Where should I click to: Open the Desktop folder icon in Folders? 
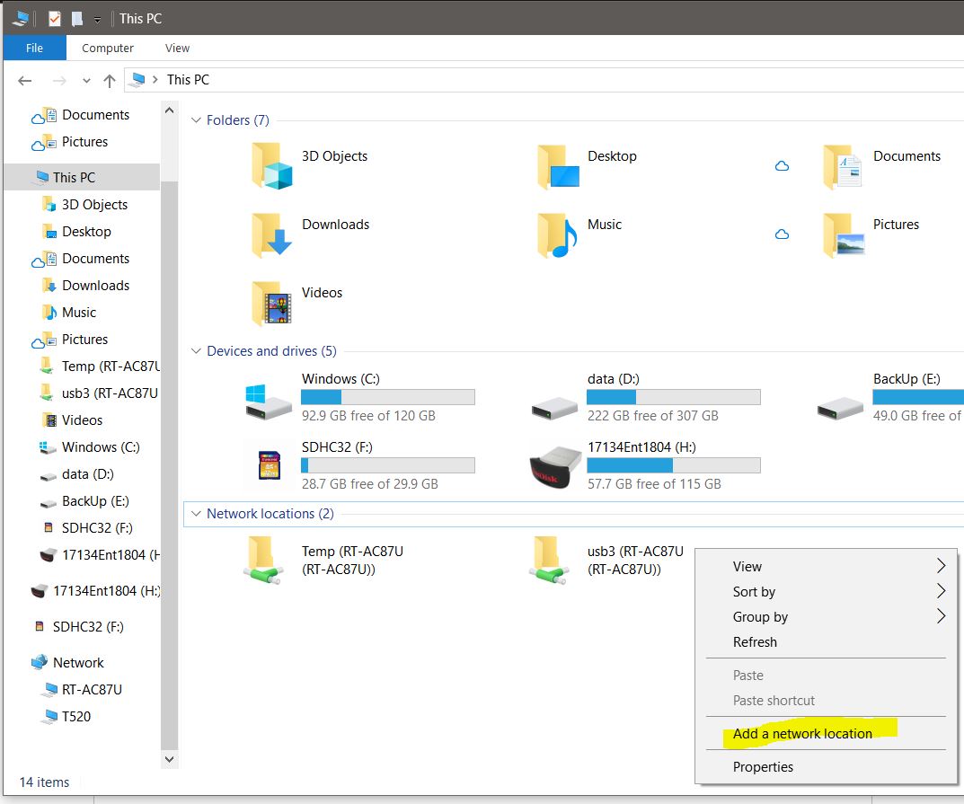click(x=558, y=166)
